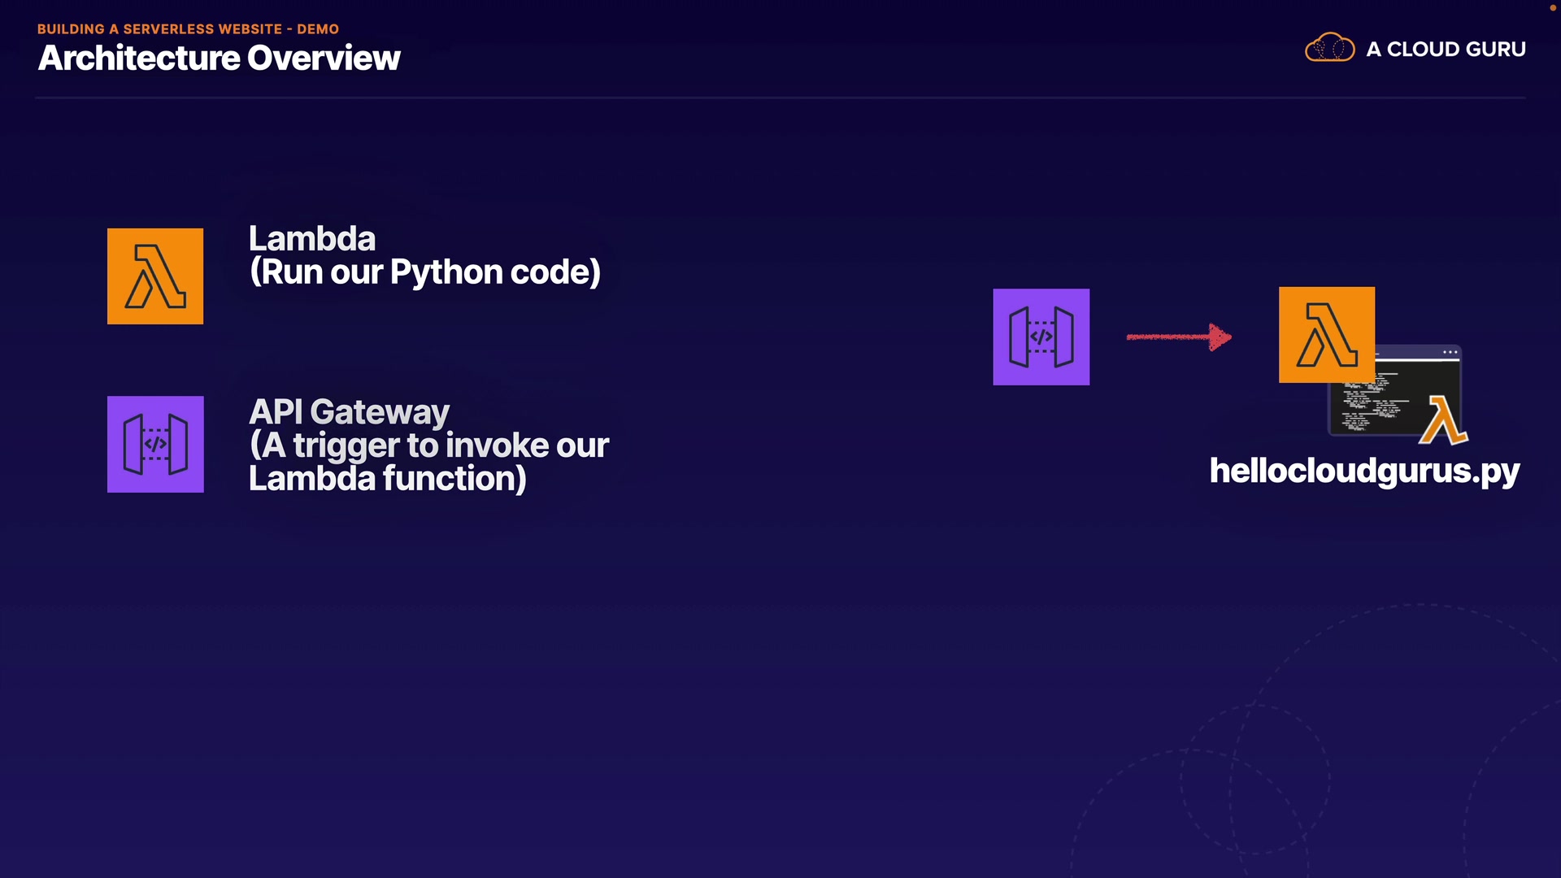Click the small orange dot in the top-right corner
The width and height of the screenshot is (1561, 878).
coord(1552,7)
